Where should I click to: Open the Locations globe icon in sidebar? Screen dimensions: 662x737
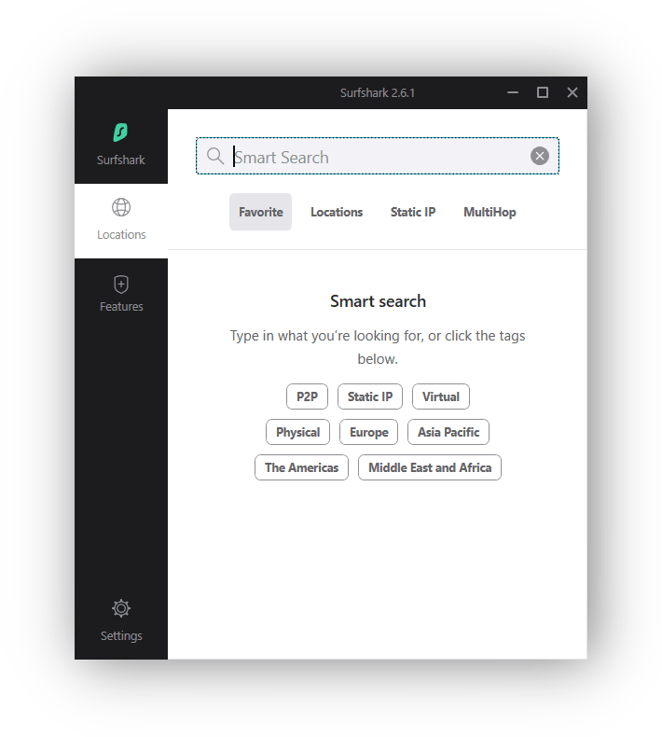(x=121, y=207)
